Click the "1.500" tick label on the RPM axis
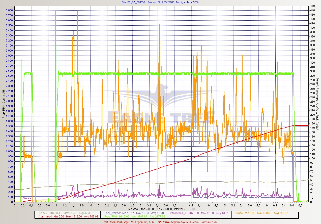 [x=9, y=126]
